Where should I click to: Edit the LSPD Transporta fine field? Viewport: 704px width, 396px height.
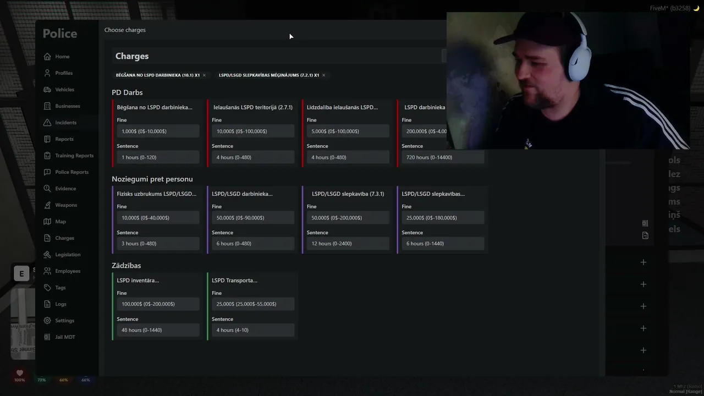(x=253, y=304)
